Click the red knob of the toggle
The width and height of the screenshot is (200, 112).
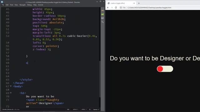tap(160, 69)
